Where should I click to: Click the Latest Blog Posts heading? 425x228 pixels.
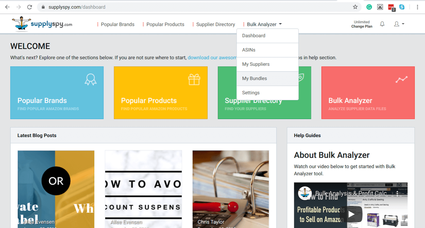tap(37, 135)
